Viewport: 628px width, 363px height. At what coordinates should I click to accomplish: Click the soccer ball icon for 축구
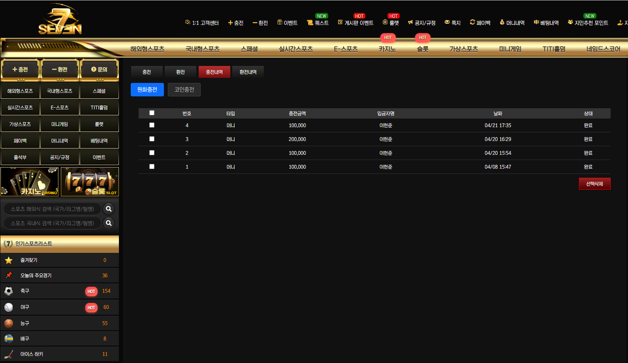9,291
